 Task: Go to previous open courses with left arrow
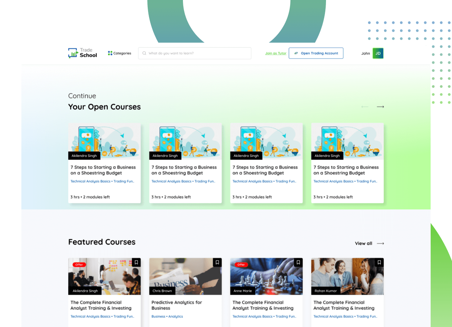(x=365, y=107)
